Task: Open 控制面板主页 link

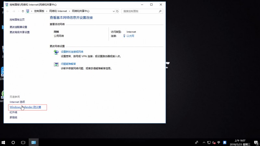Action: click(x=17, y=19)
